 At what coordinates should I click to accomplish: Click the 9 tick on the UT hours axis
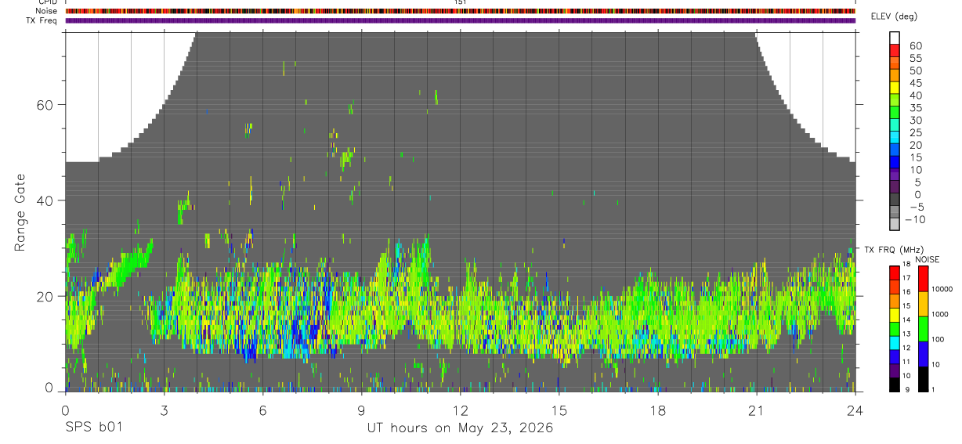click(x=361, y=410)
